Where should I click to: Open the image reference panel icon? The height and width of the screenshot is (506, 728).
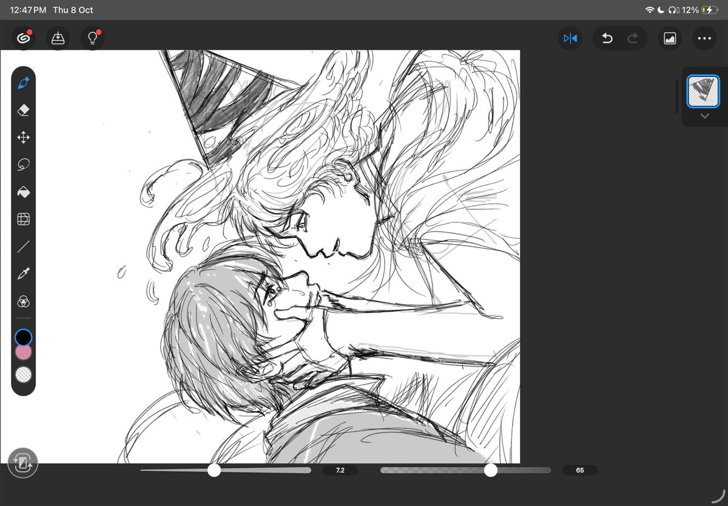tap(670, 38)
